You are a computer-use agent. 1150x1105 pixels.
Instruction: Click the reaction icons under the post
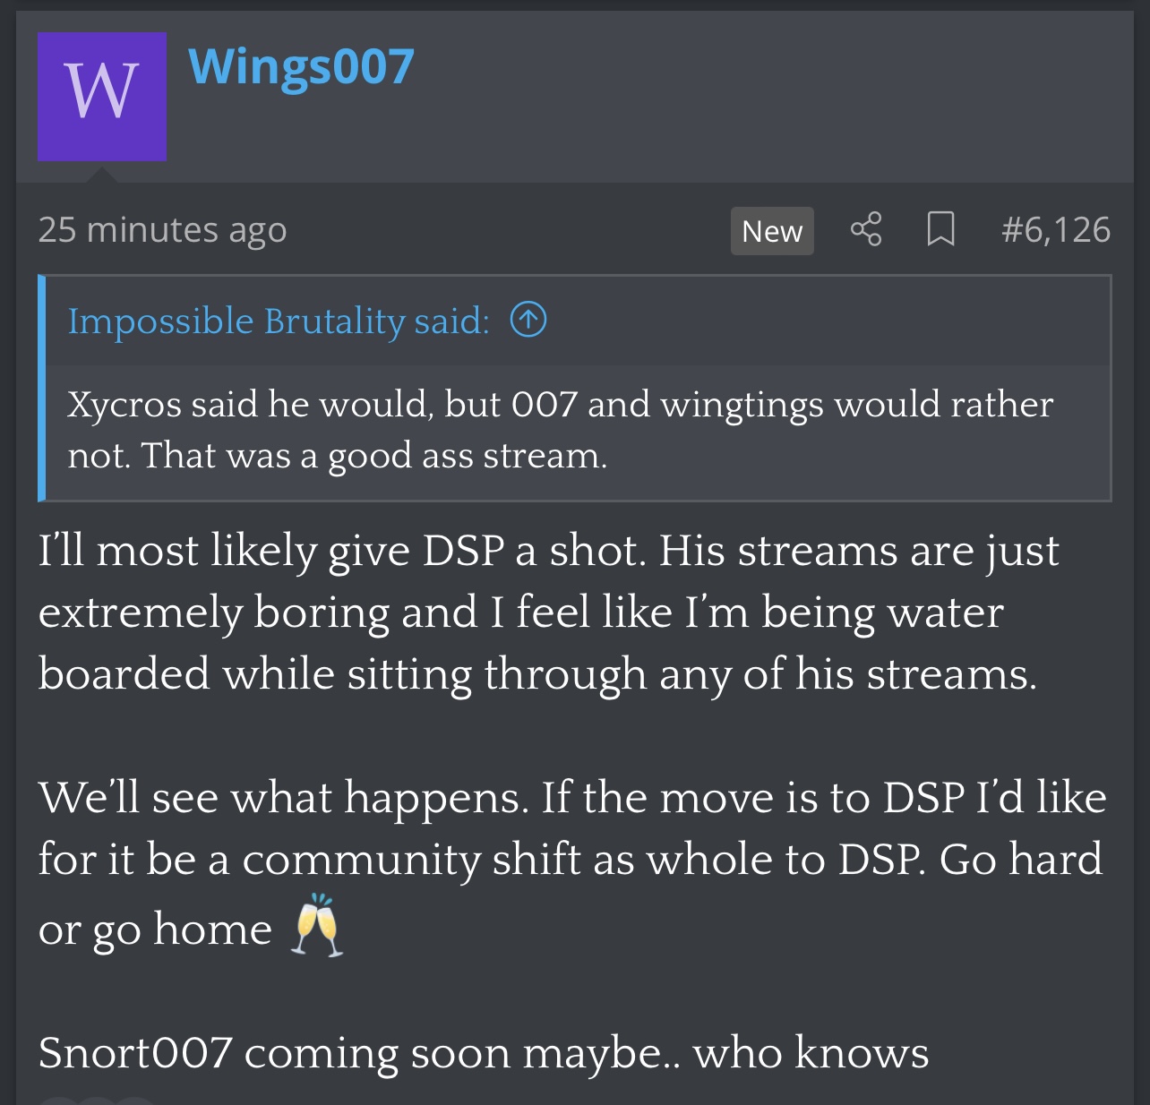click(97, 1101)
